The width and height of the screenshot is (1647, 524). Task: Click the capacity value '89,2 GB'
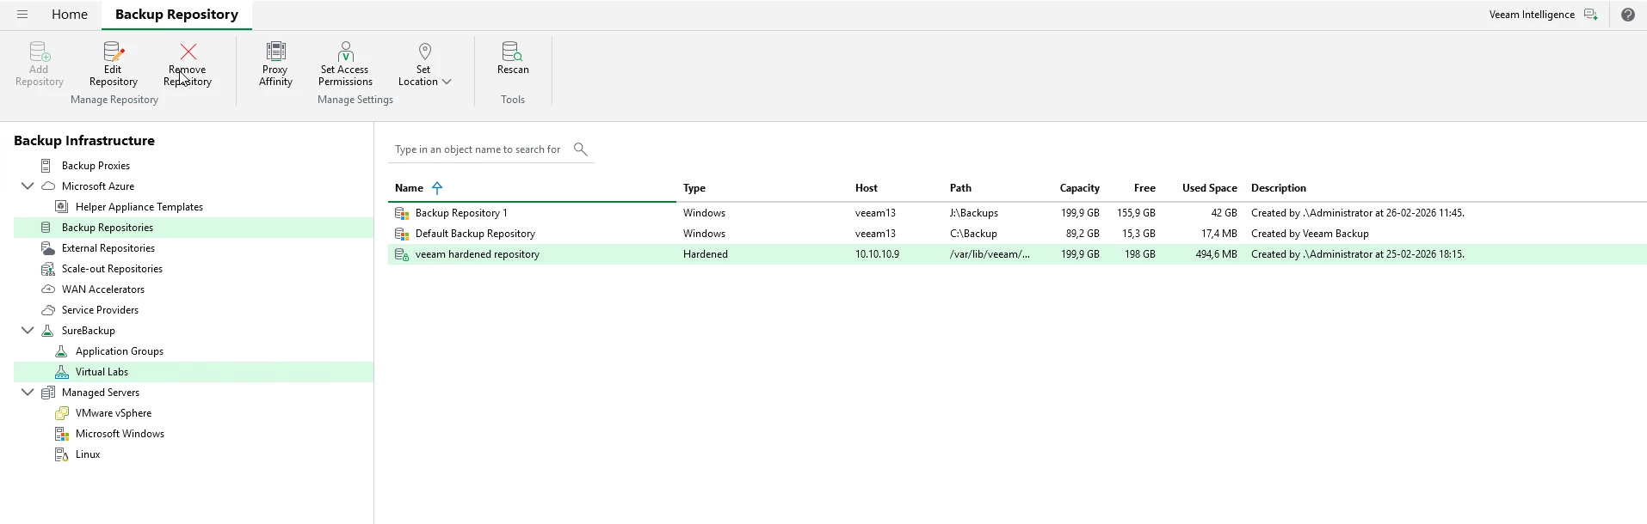(1083, 234)
